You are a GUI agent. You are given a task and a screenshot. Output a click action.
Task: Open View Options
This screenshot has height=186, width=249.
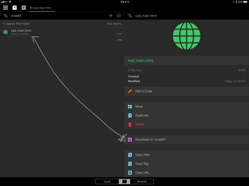114,23
